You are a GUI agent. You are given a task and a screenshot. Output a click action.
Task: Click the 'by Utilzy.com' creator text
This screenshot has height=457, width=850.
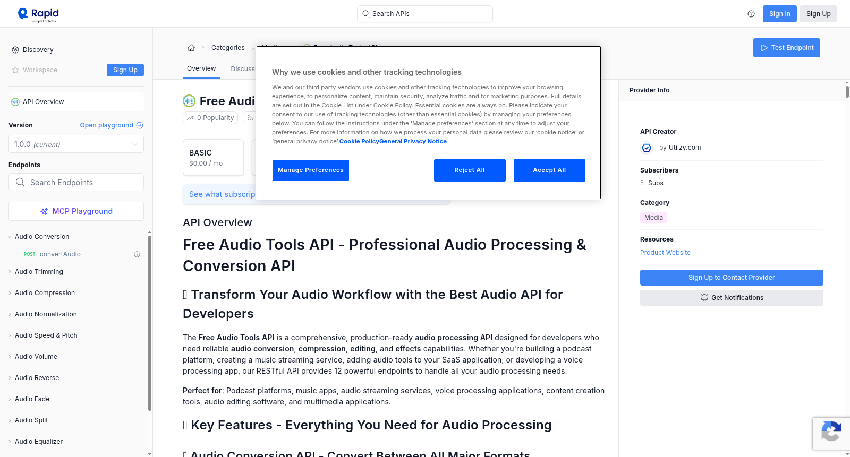pos(680,148)
